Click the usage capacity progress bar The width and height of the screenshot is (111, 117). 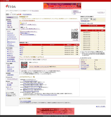97,69
